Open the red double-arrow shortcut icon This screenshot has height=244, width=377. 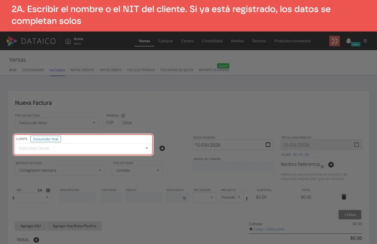pos(335,41)
